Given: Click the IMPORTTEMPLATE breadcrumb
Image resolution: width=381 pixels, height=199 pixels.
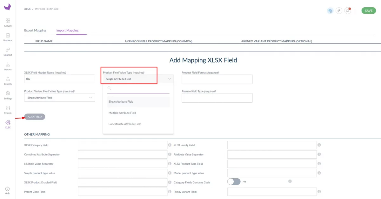Looking at the screenshot, I should [47, 9].
